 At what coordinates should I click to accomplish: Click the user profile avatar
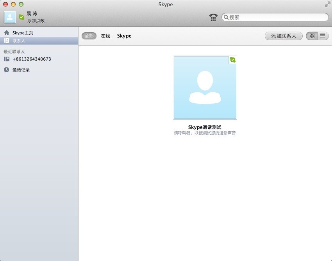pyautogui.click(x=10, y=17)
